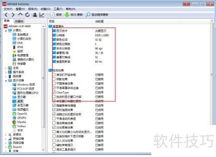The width and height of the screenshot is (216, 157).
Task: Expand the 主板 tree branch
Action: point(6,68)
